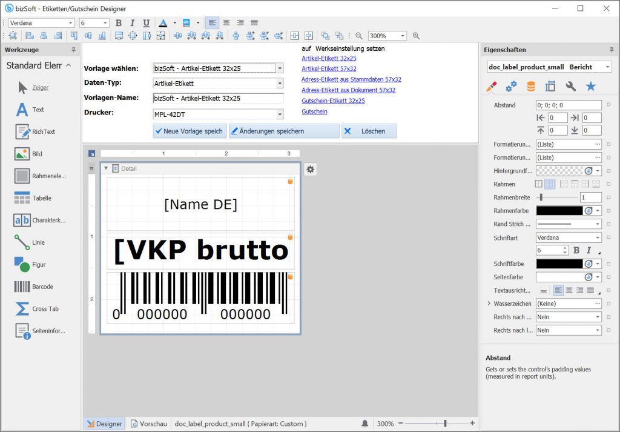
Task: Toggle Bold in the top toolbar
Action: (x=118, y=23)
